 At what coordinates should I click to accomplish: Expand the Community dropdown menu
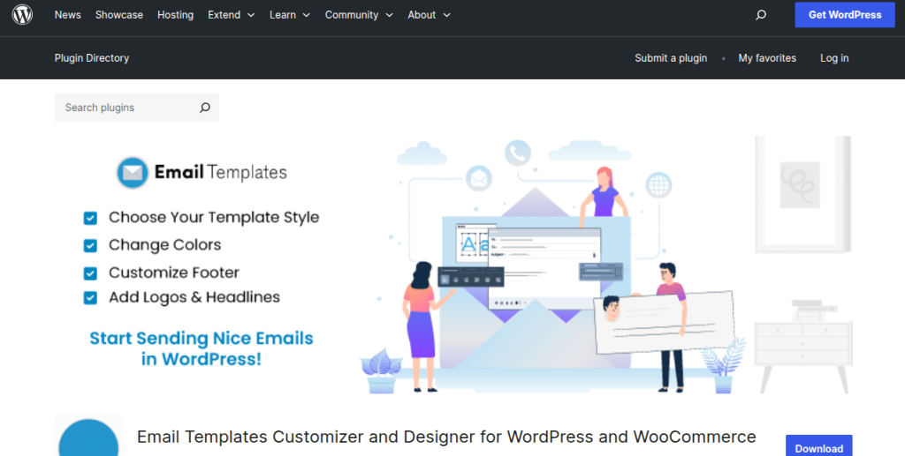(x=359, y=15)
